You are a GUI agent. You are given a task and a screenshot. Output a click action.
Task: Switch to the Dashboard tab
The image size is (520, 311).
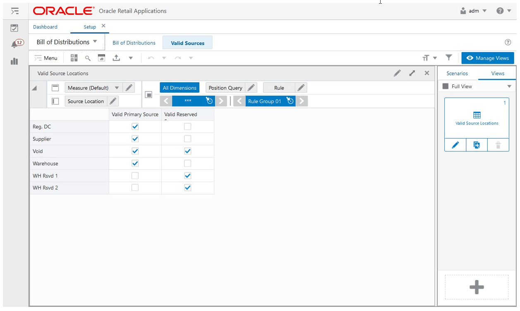[x=45, y=27]
